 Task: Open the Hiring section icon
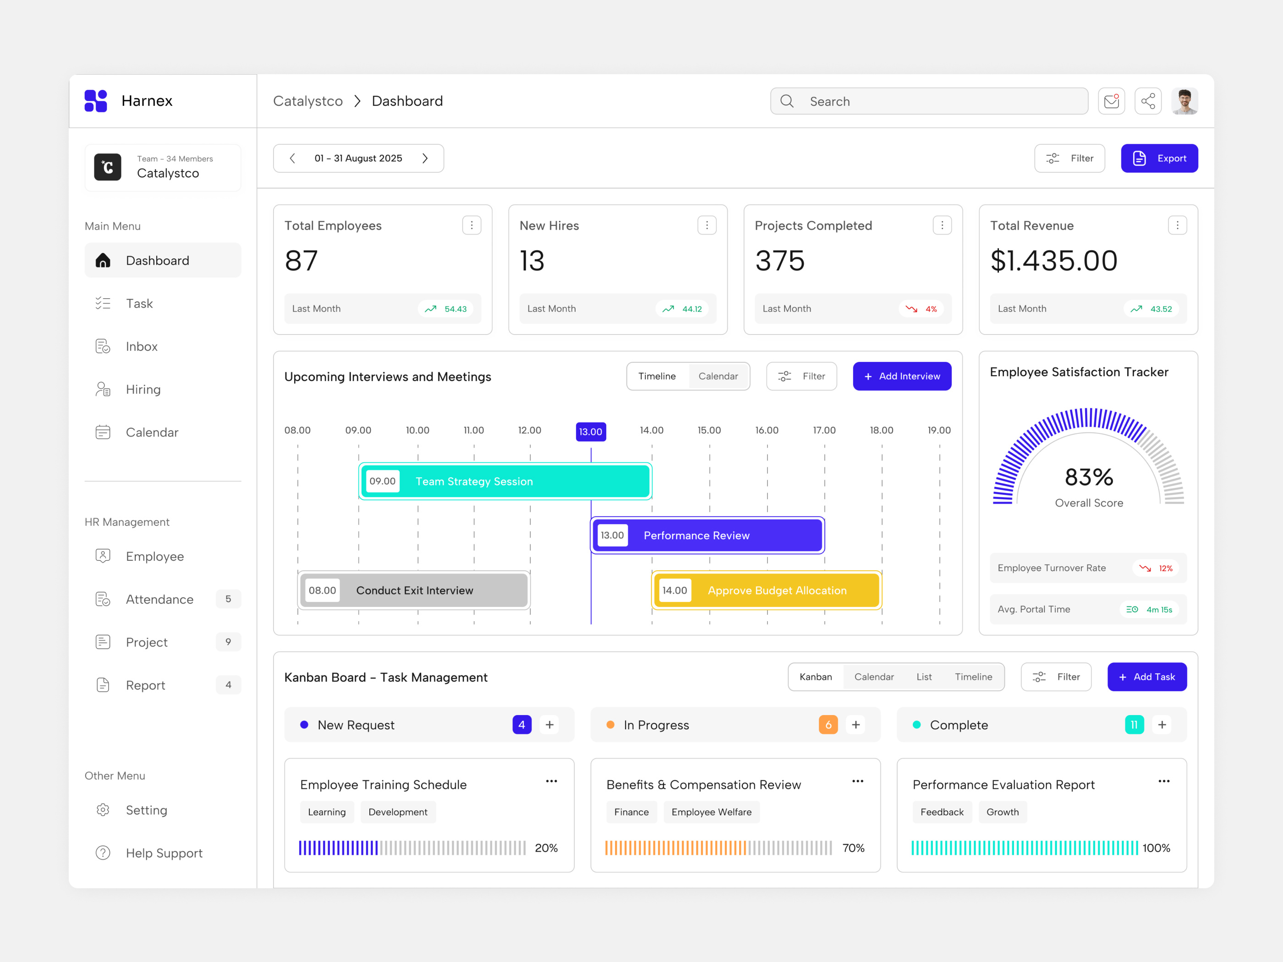click(103, 389)
